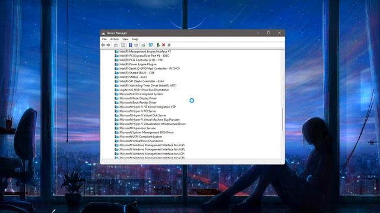Click the icon beside Intel SMBus - 43A3
This screenshot has width=380, height=213.
(x=116, y=77)
